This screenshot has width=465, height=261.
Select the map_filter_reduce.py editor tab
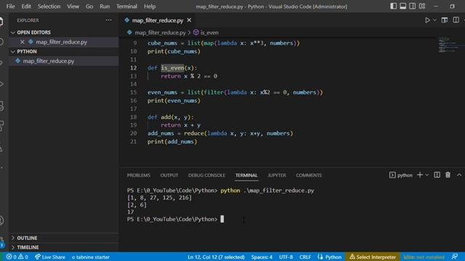point(158,20)
